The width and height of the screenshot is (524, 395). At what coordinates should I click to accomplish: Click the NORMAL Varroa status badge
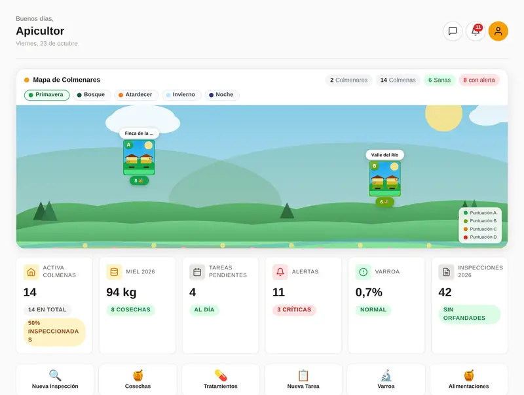click(x=373, y=309)
